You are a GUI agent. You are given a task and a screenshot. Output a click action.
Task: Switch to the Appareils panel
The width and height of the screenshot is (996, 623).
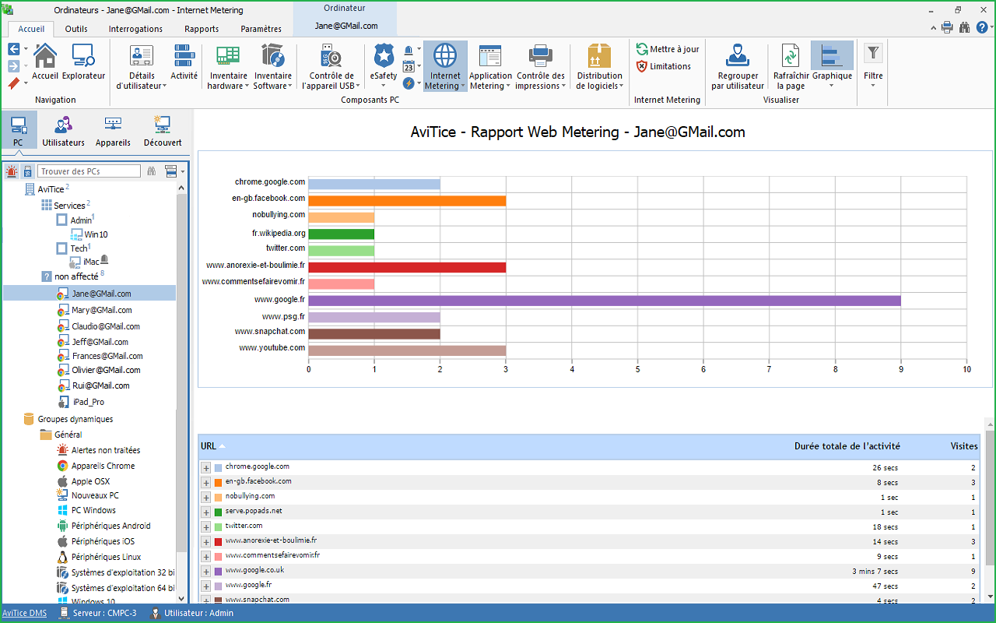point(113,130)
